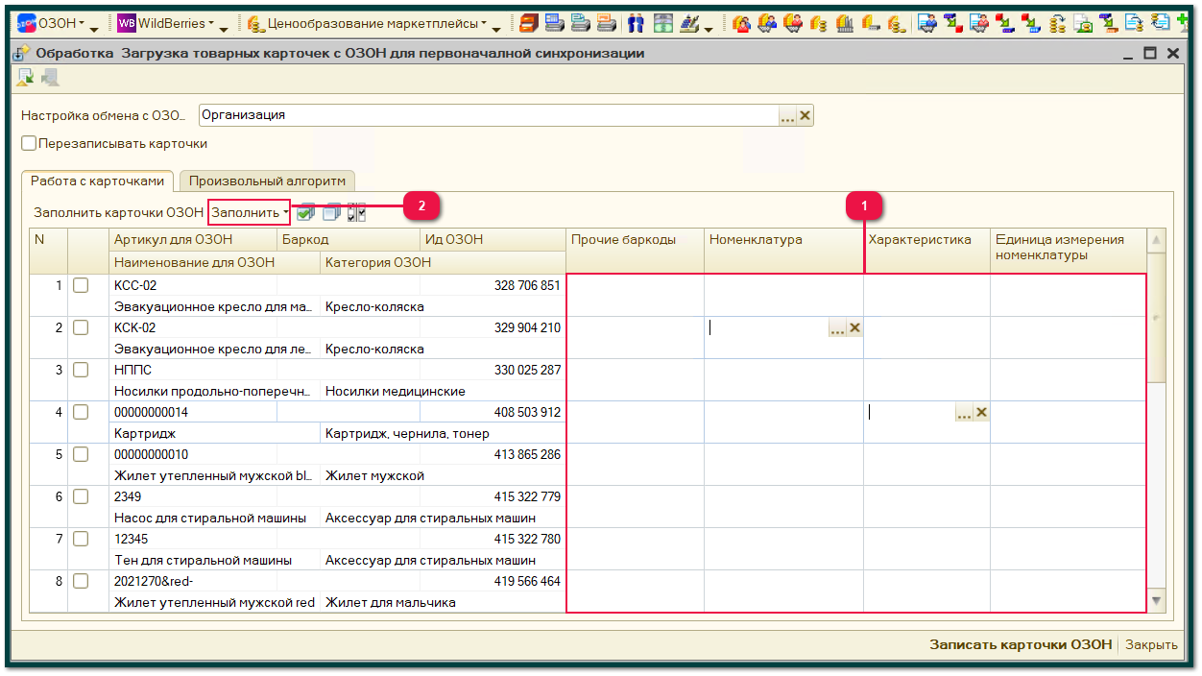This screenshot has height=676, width=1202.
Task: Click the Артикул для ОЗОН column header
Action: pyautogui.click(x=193, y=240)
